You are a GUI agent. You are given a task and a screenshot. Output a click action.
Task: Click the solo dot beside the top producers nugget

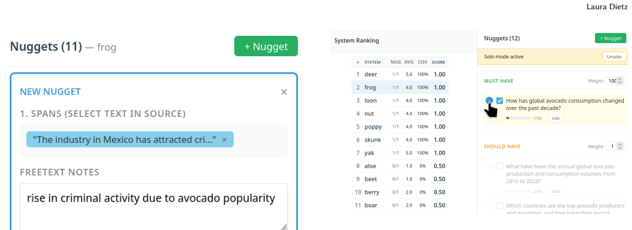(489, 205)
